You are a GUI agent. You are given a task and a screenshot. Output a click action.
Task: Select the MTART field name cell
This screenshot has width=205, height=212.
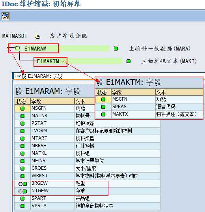click(52, 138)
